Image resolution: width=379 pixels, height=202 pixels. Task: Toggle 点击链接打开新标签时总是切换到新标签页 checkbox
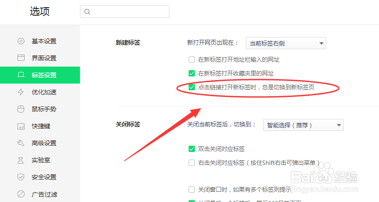tap(192, 87)
